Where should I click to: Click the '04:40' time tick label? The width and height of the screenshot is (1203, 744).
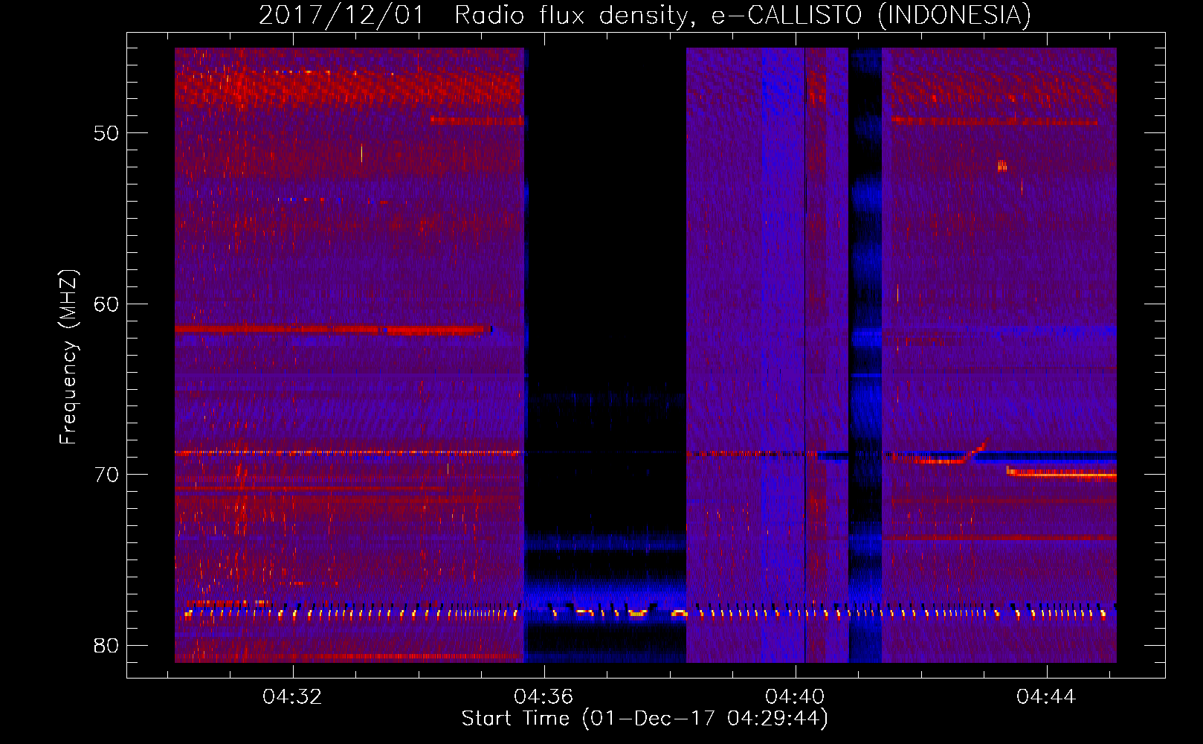[795, 696]
